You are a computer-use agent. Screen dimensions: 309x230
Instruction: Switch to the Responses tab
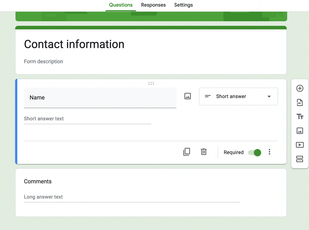click(153, 5)
